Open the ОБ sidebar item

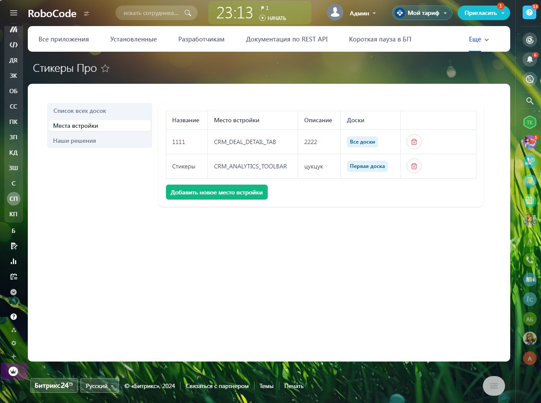[x=14, y=91]
